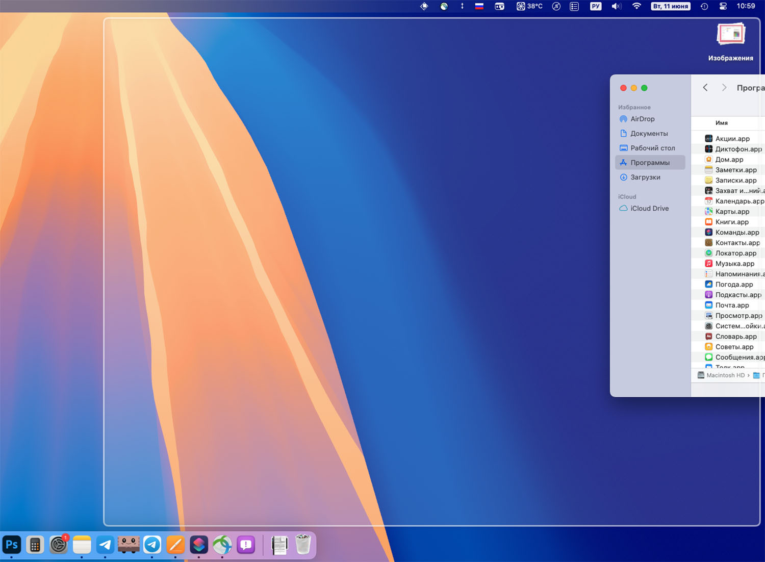Click the Finder back navigation arrow

point(705,88)
